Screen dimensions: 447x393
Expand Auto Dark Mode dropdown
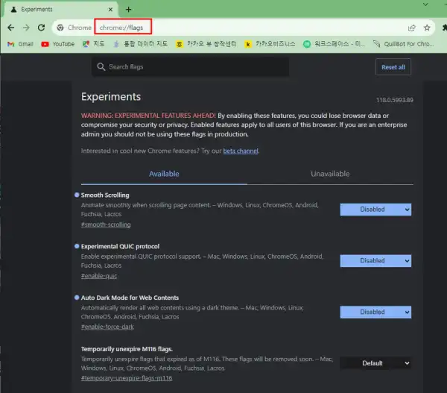point(375,312)
